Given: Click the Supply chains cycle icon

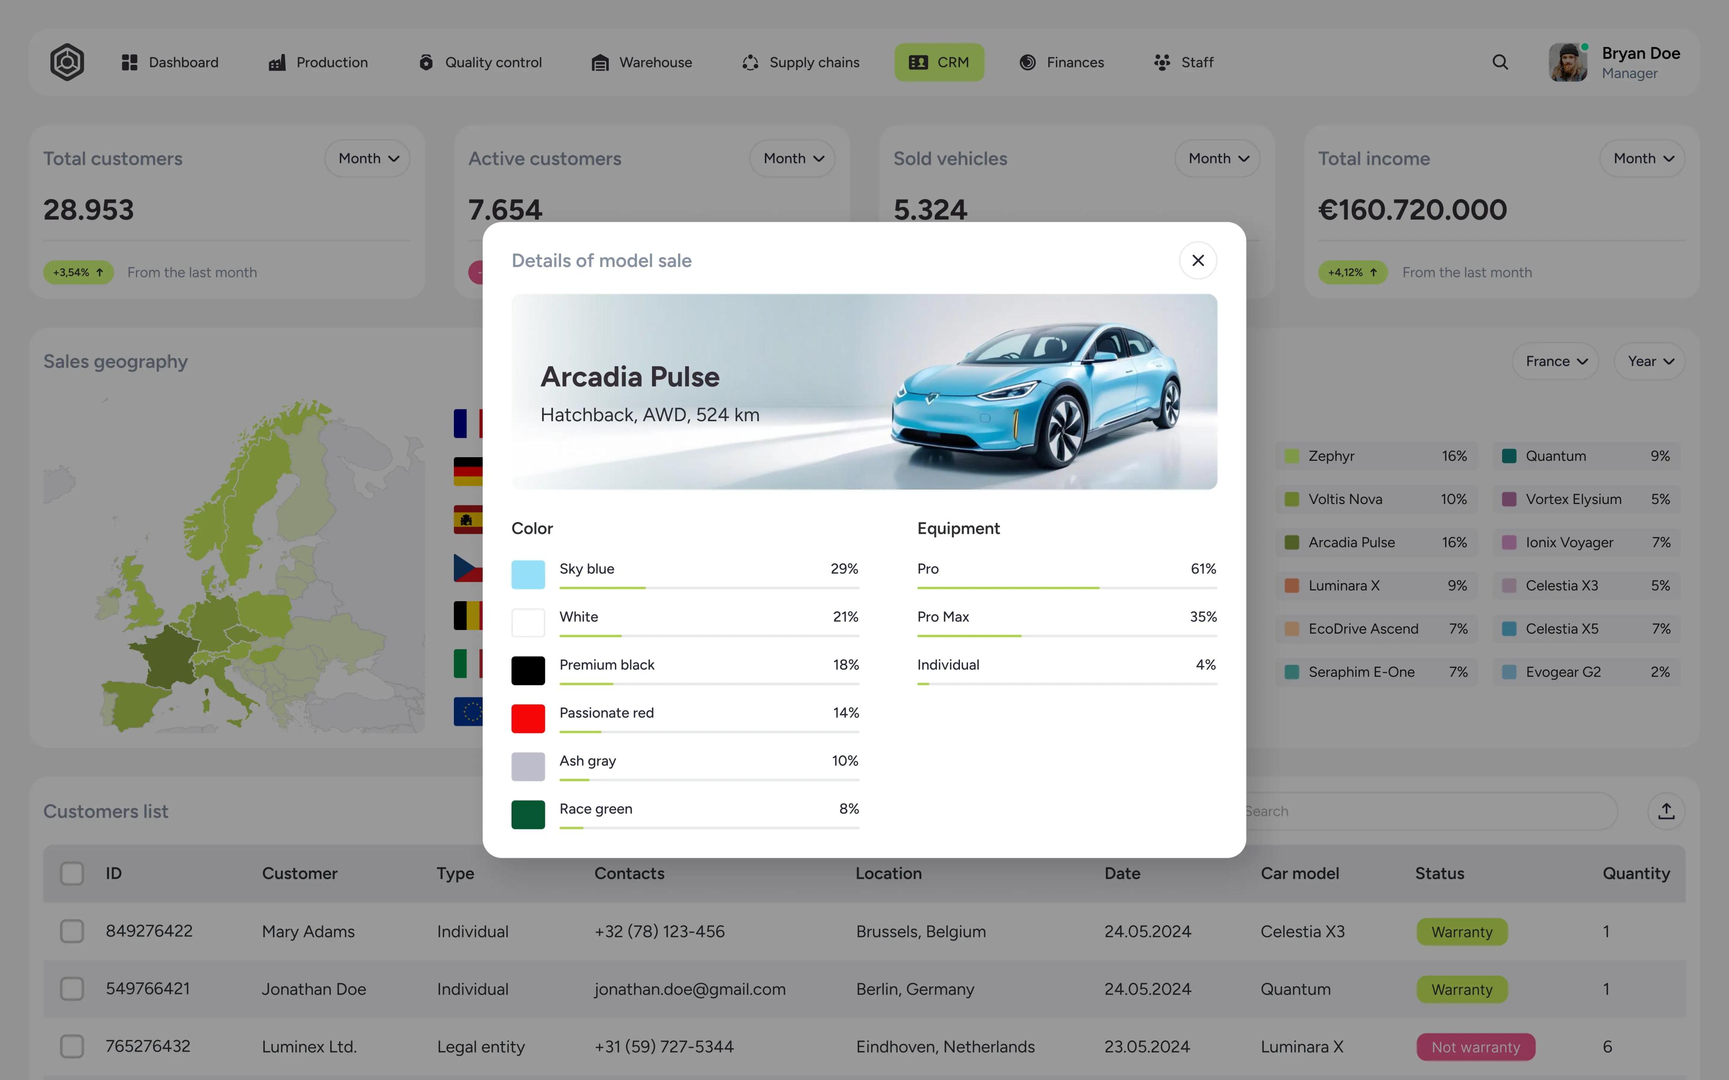Looking at the screenshot, I should pos(750,63).
